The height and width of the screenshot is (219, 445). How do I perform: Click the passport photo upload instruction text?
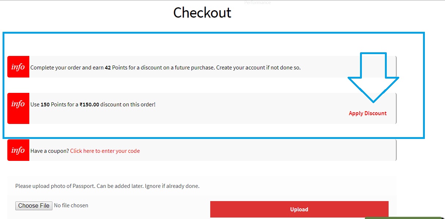(x=107, y=186)
